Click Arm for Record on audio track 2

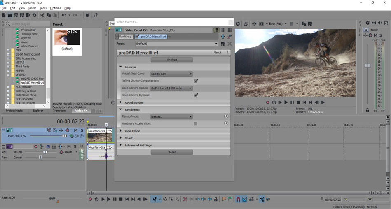36,147
